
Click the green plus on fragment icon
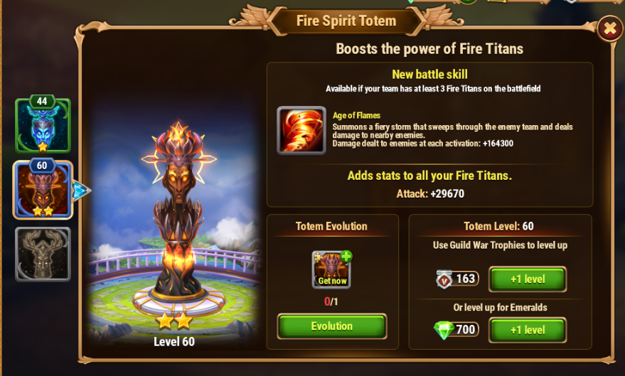pyautogui.click(x=346, y=256)
